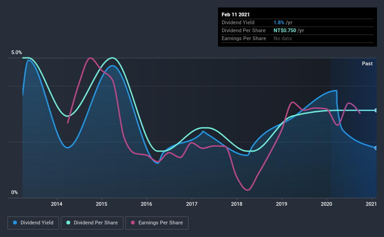Click the 2018 x-axis label
384x237 pixels.
pos(237,204)
